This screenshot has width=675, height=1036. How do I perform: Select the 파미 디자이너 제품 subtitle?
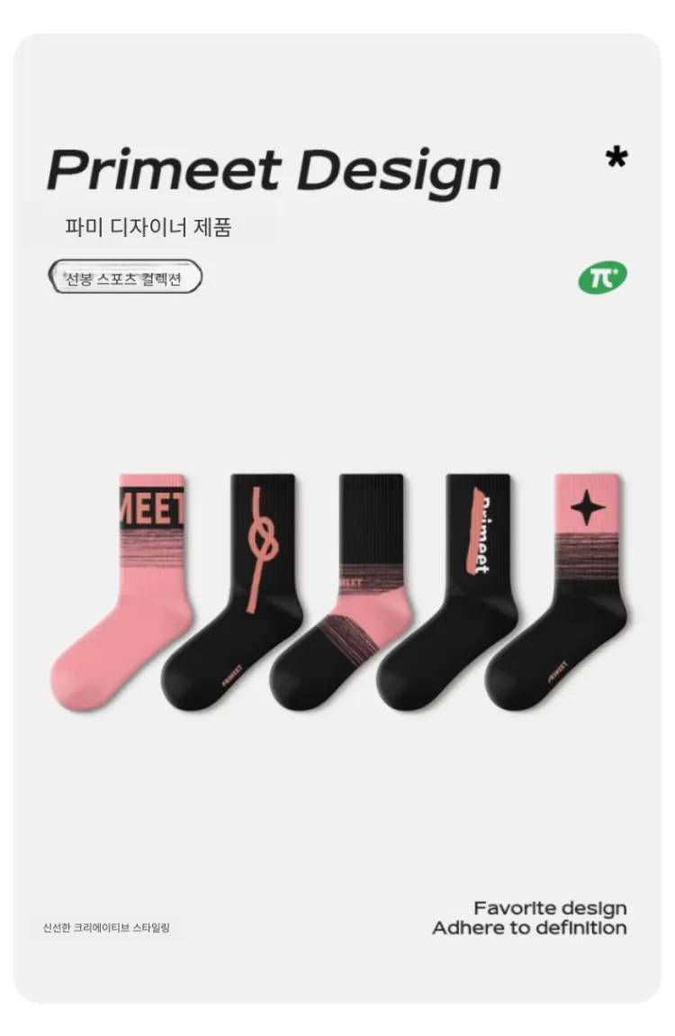148,227
